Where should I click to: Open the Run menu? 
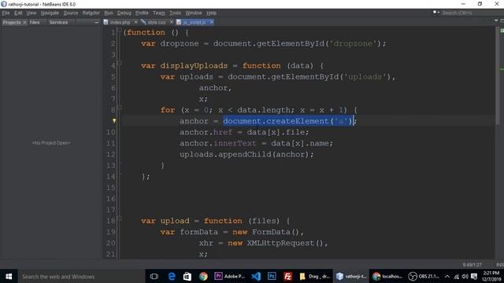coord(109,13)
